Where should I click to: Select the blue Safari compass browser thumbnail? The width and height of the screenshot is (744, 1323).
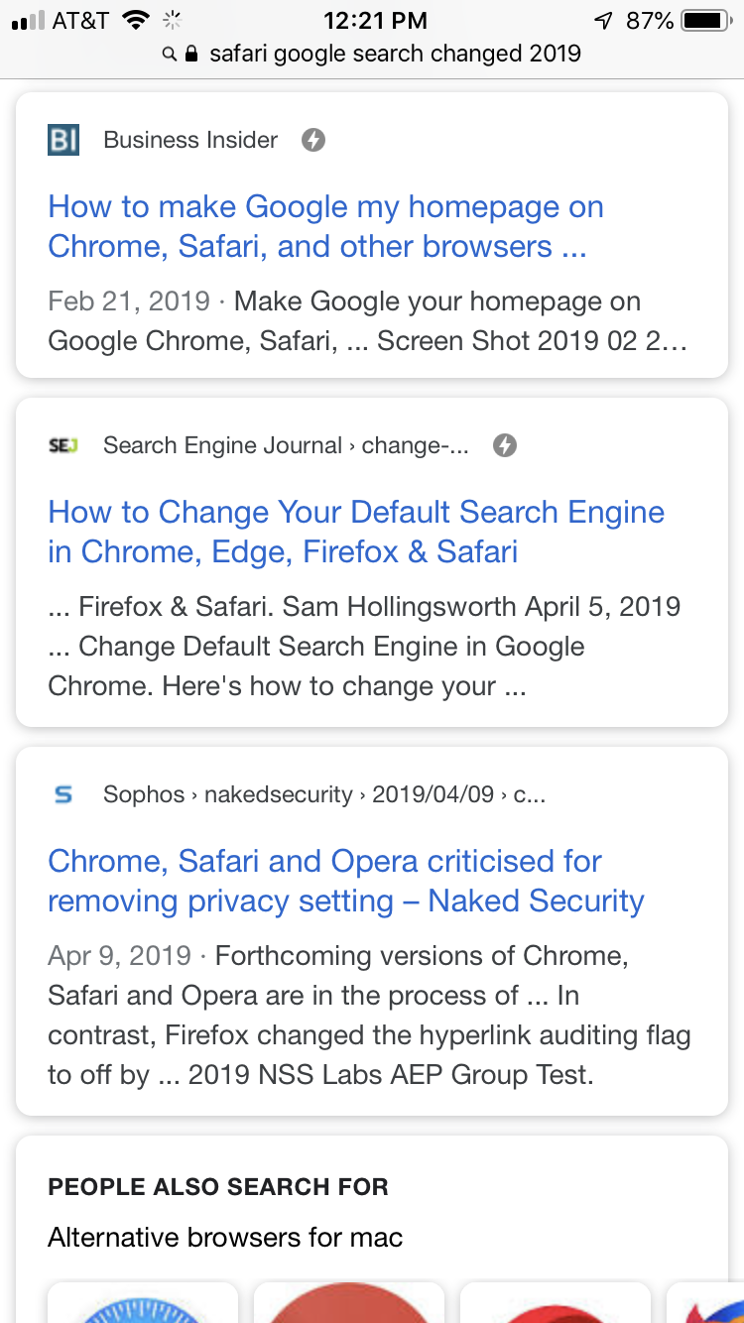143,1303
